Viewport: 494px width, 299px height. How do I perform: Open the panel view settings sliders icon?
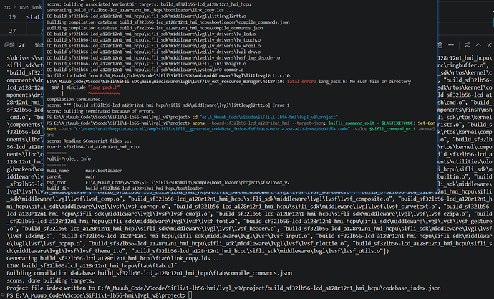point(468,45)
